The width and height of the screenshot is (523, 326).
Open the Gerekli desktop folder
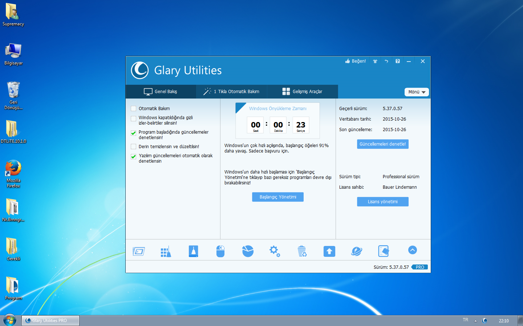[x=13, y=249]
